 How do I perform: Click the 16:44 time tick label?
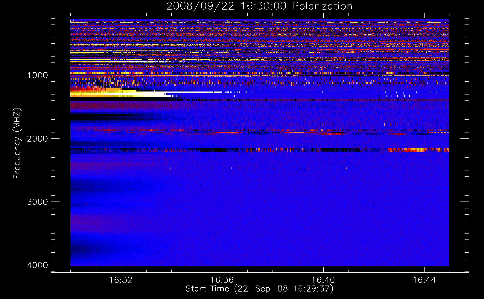(x=424, y=280)
